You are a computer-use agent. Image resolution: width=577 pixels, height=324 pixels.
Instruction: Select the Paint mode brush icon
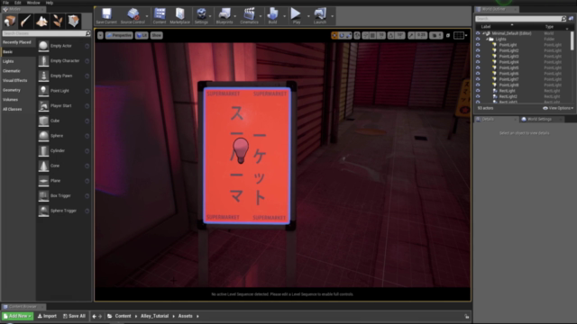pyautogui.click(x=25, y=21)
